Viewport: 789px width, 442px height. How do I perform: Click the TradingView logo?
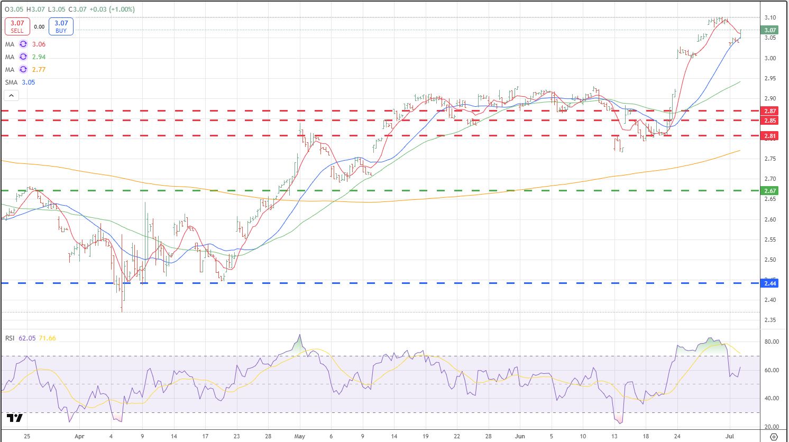point(15,418)
